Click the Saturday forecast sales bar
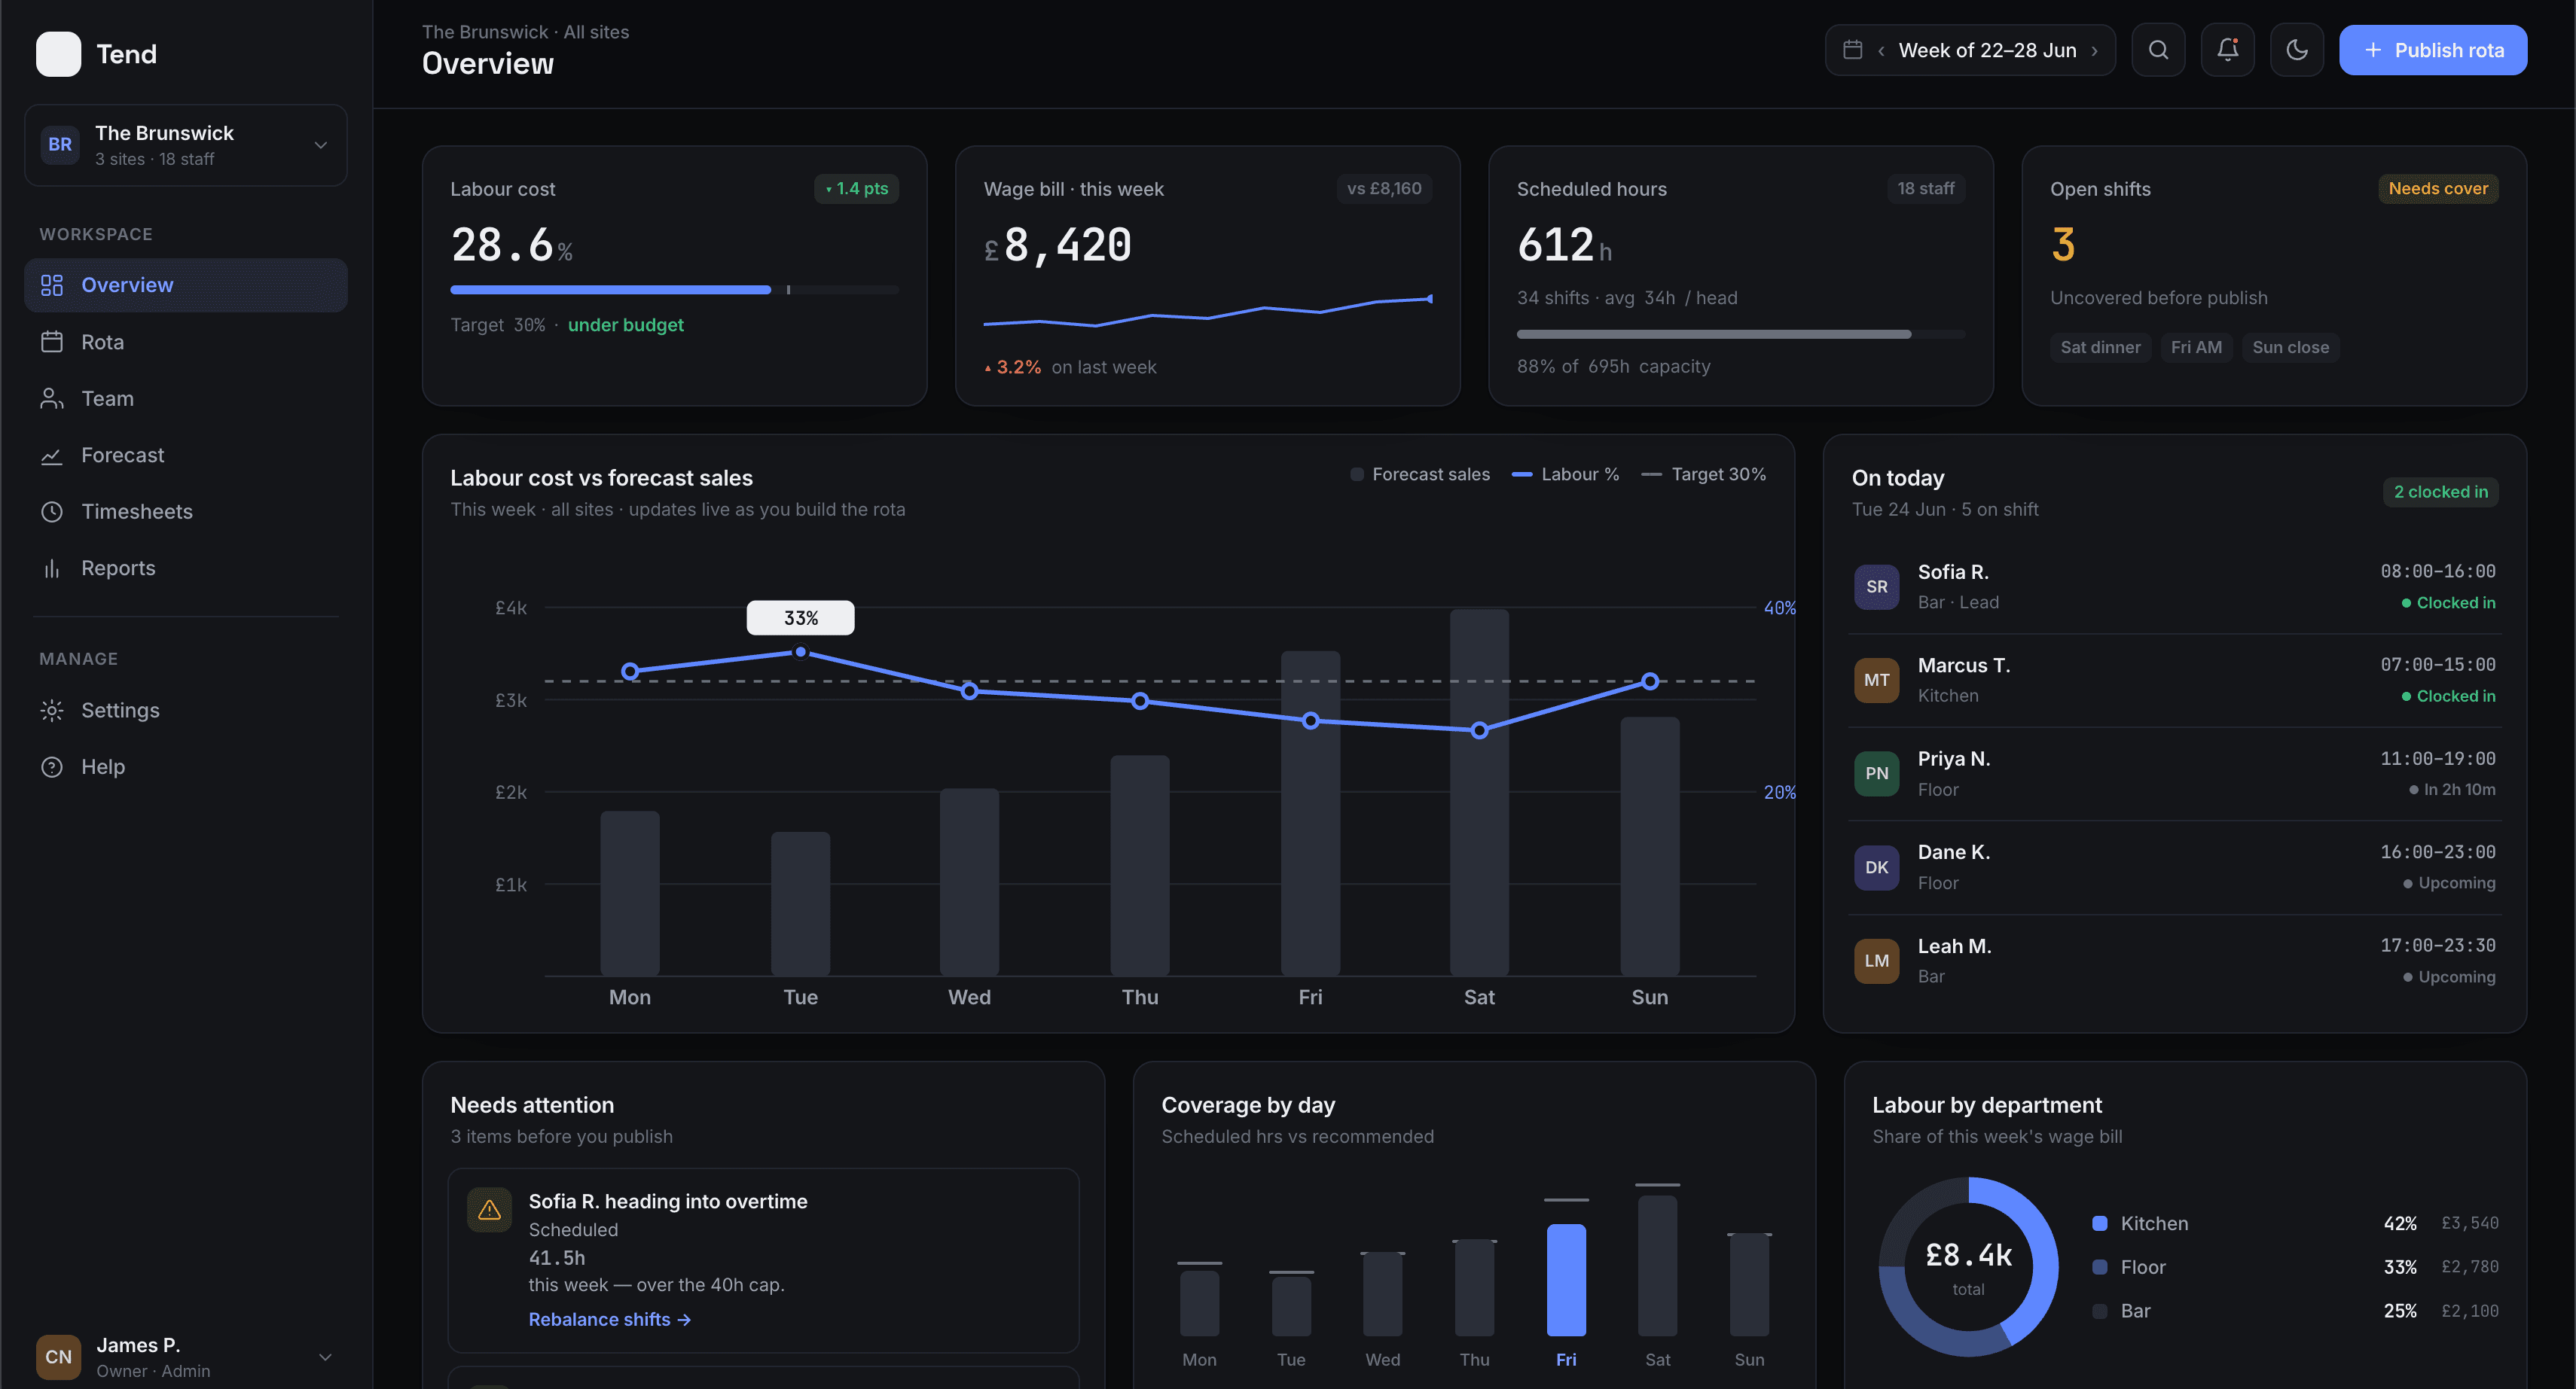Image resolution: width=2576 pixels, height=1389 pixels. [x=1479, y=793]
